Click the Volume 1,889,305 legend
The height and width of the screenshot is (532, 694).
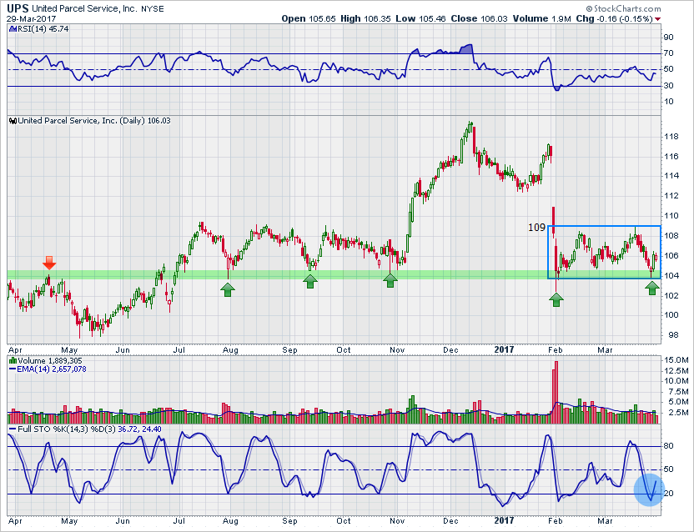click(49, 361)
